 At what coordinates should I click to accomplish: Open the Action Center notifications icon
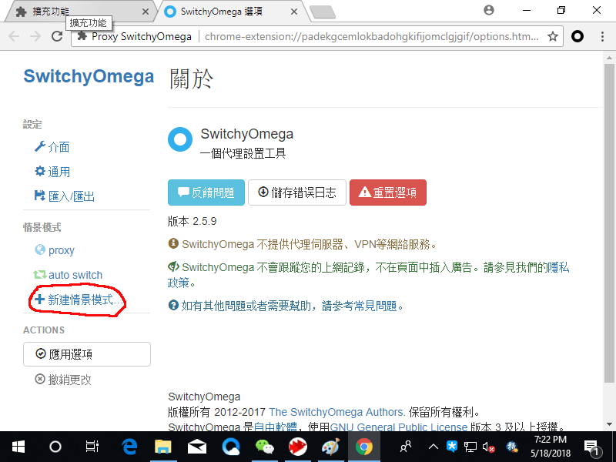(591, 447)
